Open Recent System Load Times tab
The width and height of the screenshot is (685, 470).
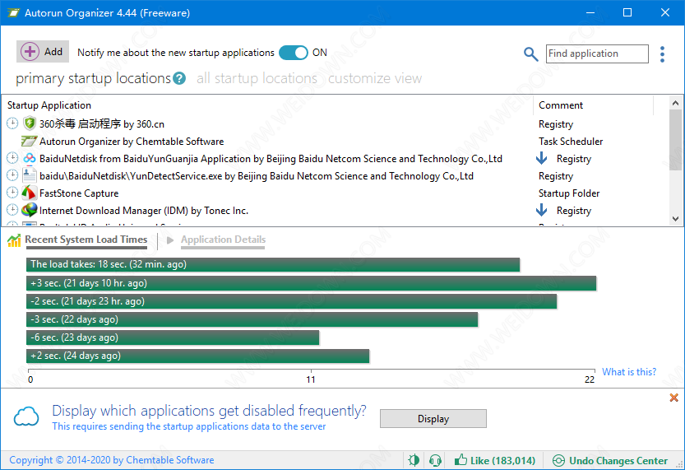point(86,240)
